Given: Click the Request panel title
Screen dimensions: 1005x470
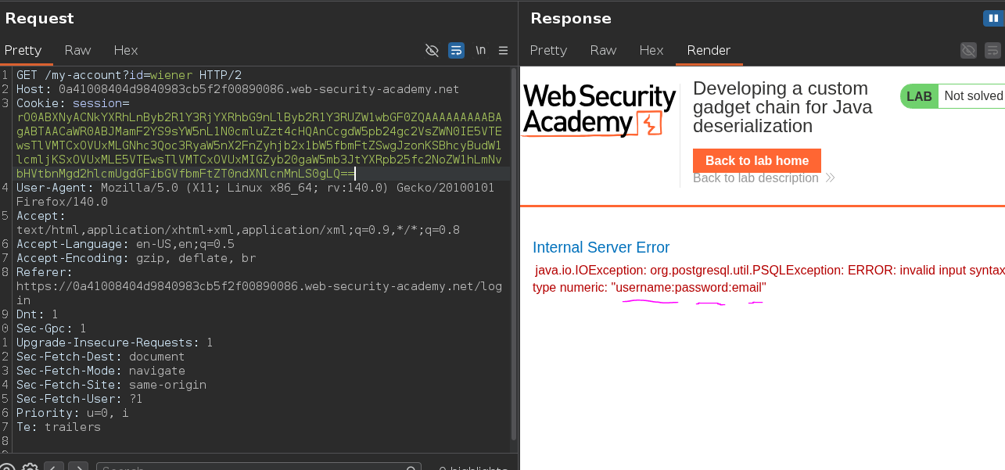Looking at the screenshot, I should click(x=39, y=18).
